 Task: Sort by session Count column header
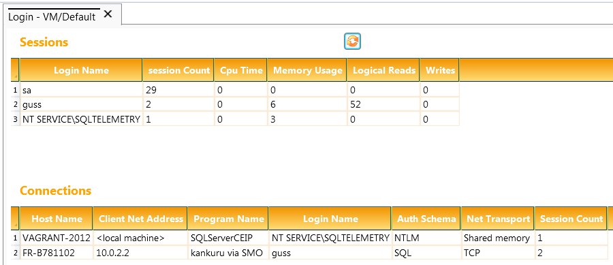(x=178, y=70)
